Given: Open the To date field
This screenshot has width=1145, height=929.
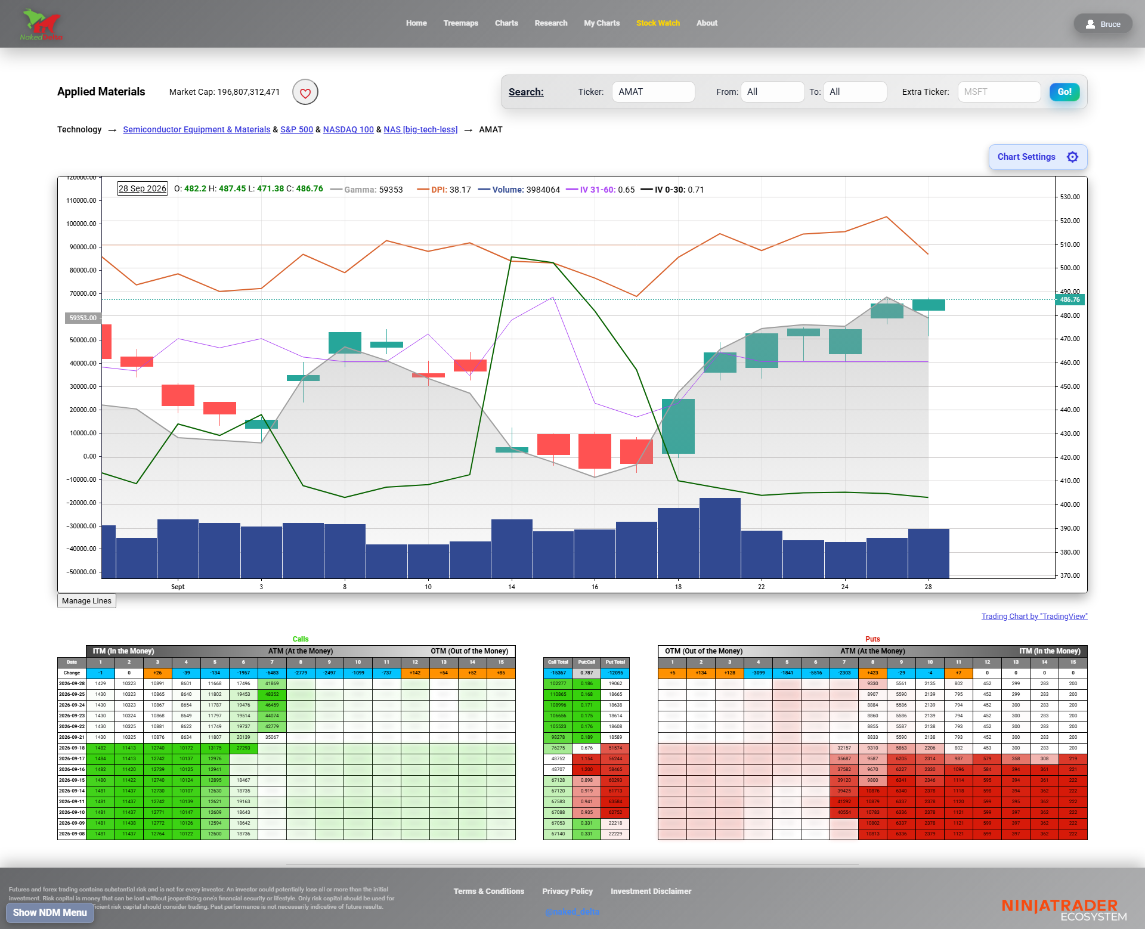Looking at the screenshot, I should (x=855, y=92).
